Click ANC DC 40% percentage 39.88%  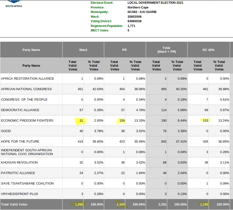pyautogui.click(x=224, y=89)
